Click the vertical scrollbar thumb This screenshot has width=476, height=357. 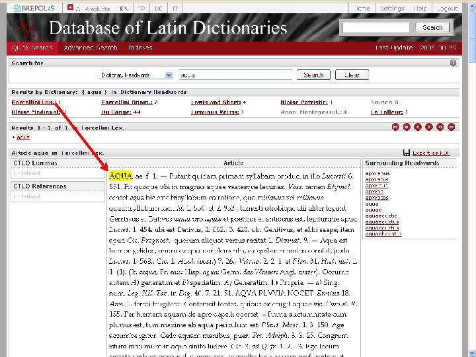472,37
